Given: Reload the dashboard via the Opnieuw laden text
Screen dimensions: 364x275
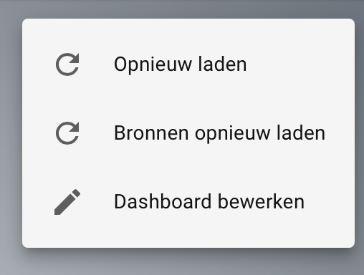Looking at the screenshot, I should (181, 64).
